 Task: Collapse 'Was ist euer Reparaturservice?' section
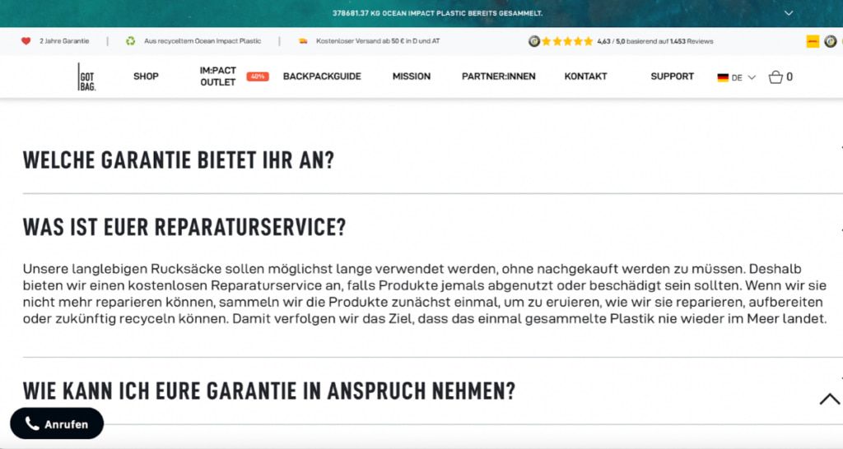pos(184,227)
